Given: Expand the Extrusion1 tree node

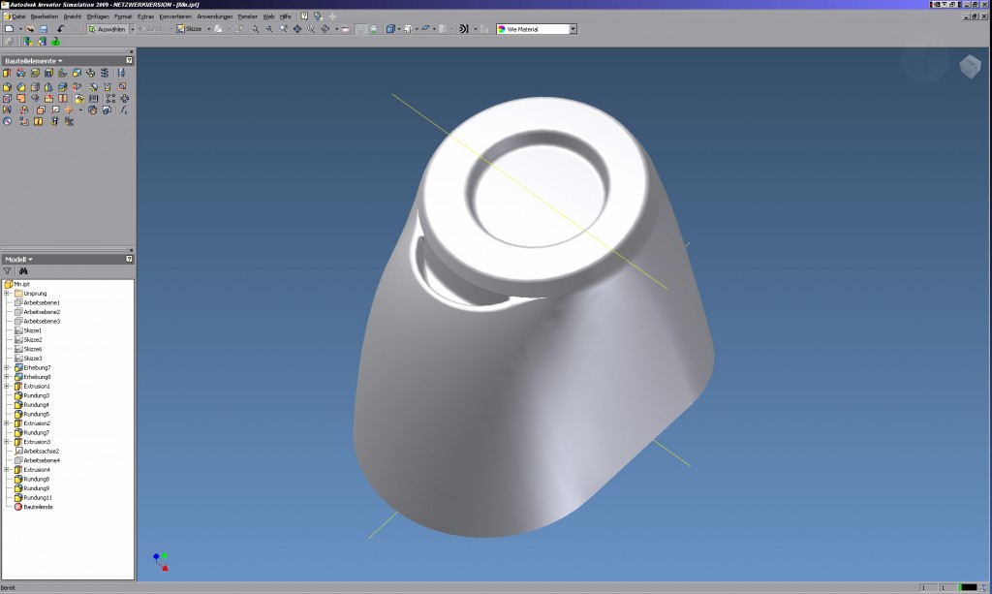Looking at the screenshot, I should (x=8, y=387).
